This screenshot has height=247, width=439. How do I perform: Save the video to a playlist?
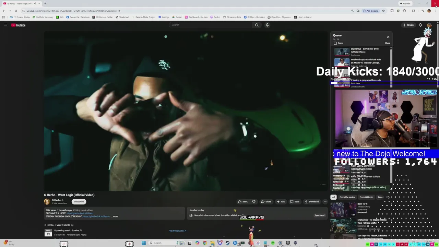[x=295, y=202]
